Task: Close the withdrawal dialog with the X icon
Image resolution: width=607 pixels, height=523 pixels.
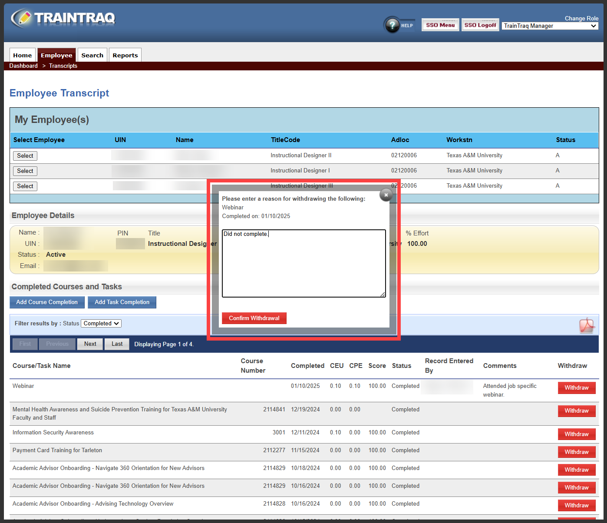Action: coord(386,195)
